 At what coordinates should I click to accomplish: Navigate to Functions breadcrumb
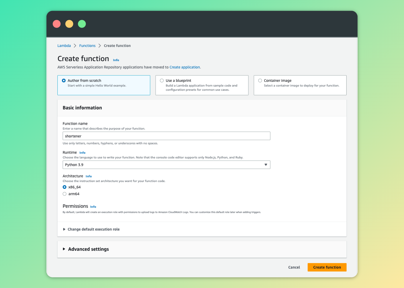pos(87,46)
